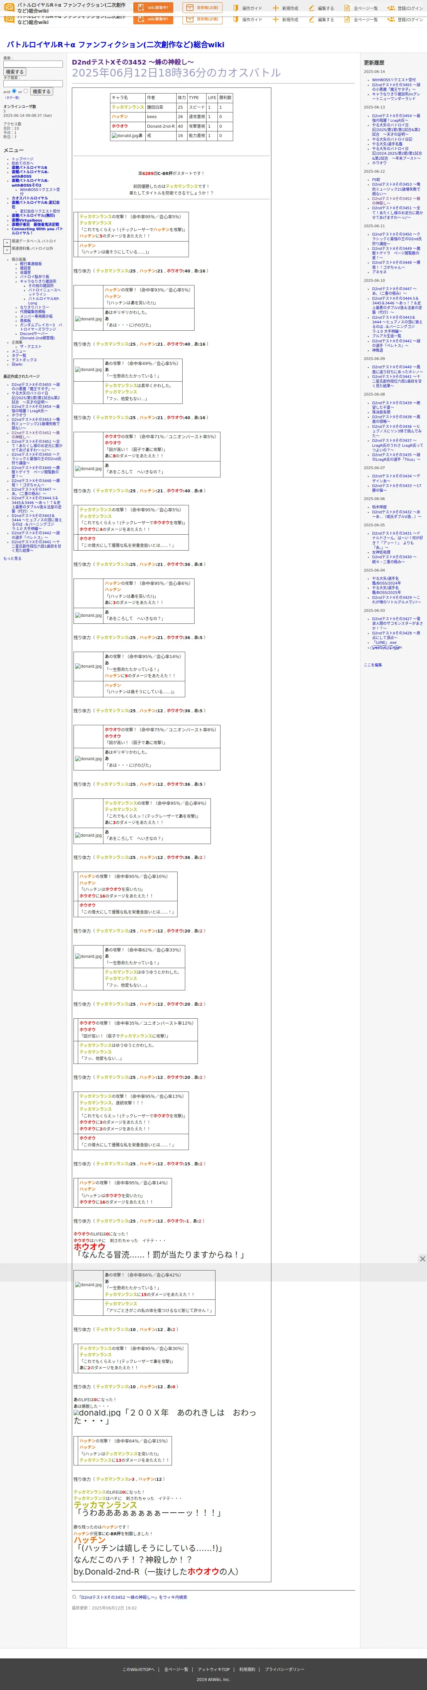Open 初めての方へ menu link
The height and width of the screenshot is (1690, 427).
click(22, 163)
